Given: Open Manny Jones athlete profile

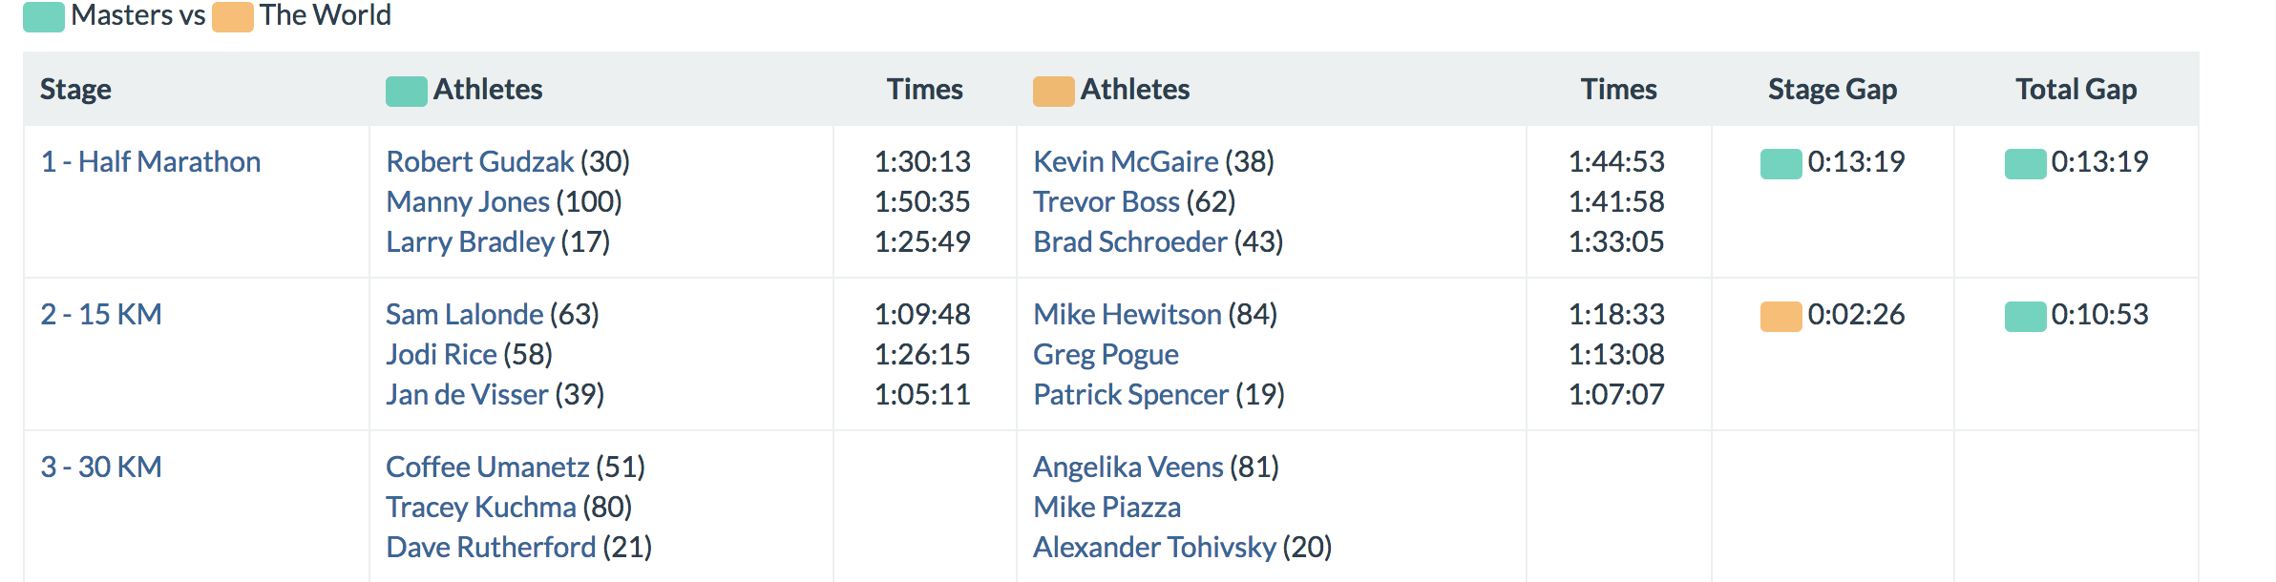Looking at the screenshot, I should (467, 202).
